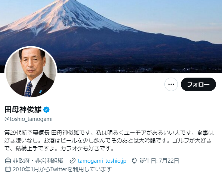Click the balloon birthday icon

click(x=134, y=161)
